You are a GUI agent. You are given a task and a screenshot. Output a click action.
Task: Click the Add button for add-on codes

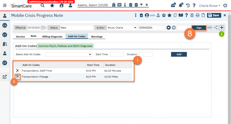point(179,54)
